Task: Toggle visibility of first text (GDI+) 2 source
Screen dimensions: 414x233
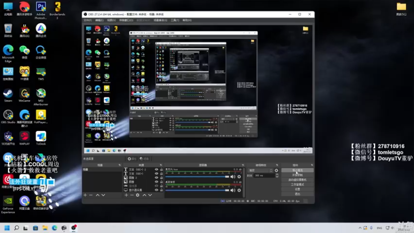Action: point(156,170)
